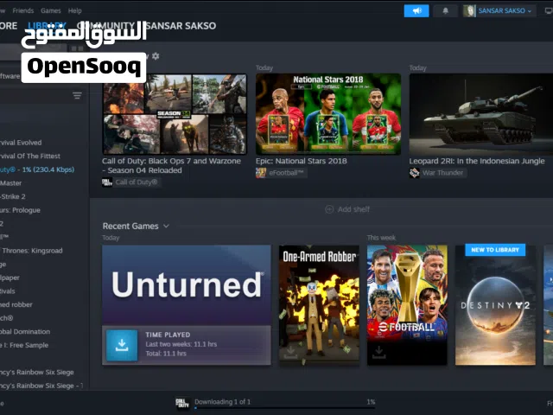Select 'obal Domination' in the game list
The width and height of the screenshot is (553, 415).
(25, 332)
